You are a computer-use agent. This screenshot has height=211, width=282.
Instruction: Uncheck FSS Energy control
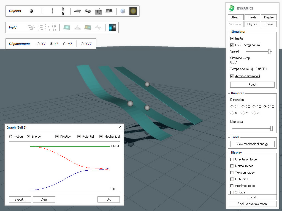point(232,45)
